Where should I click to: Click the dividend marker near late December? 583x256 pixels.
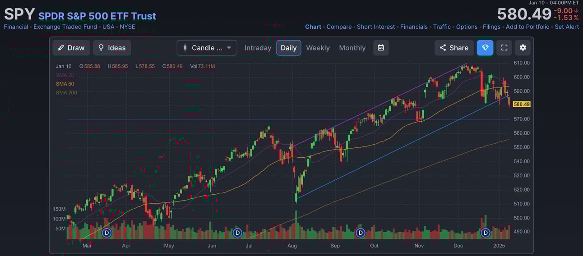tap(486, 233)
